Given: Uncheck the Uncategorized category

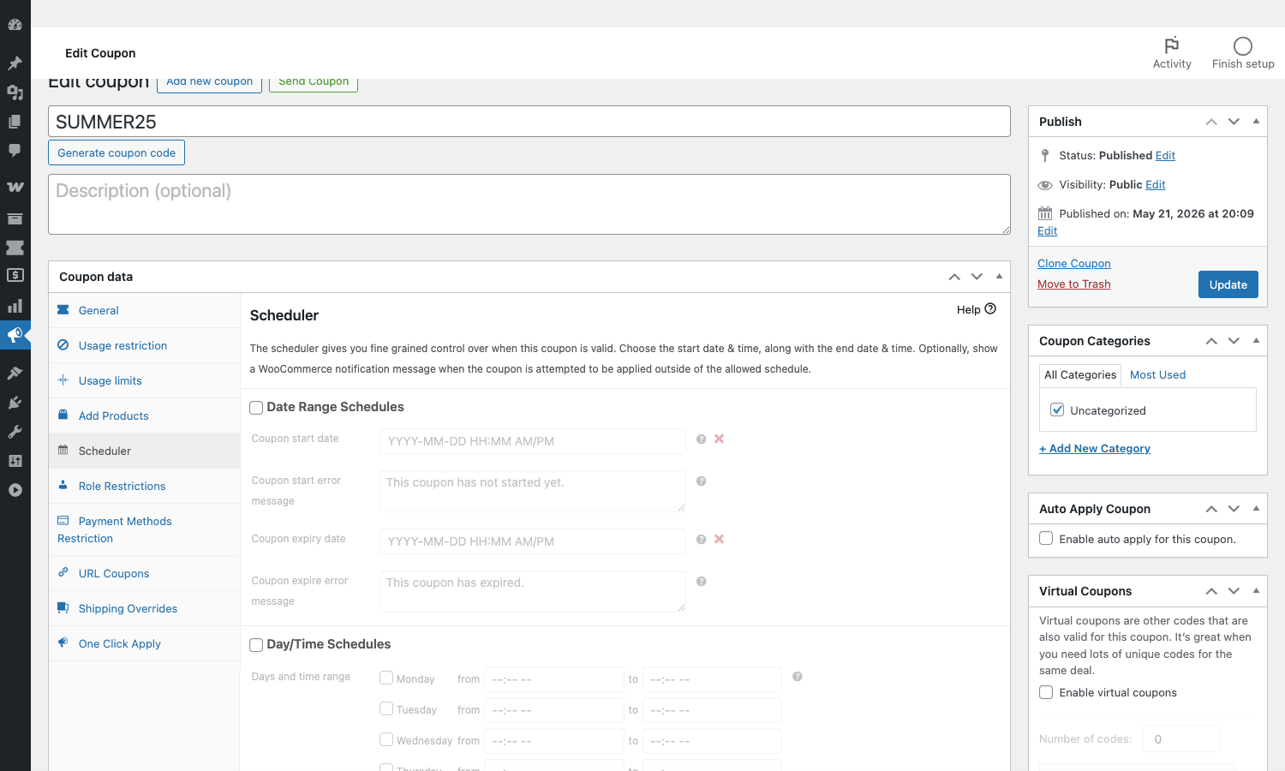Looking at the screenshot, I should 1057,409.
